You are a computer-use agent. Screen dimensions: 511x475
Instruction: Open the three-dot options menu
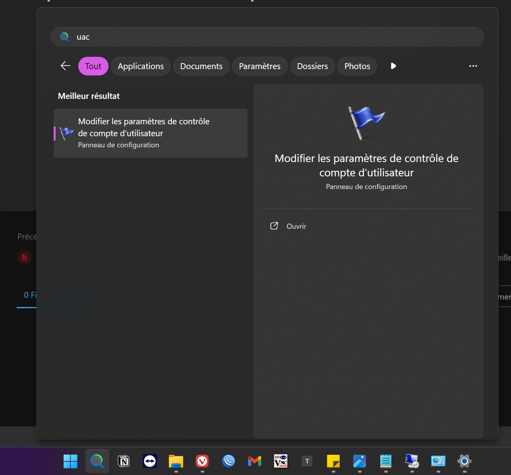[473, 66]
